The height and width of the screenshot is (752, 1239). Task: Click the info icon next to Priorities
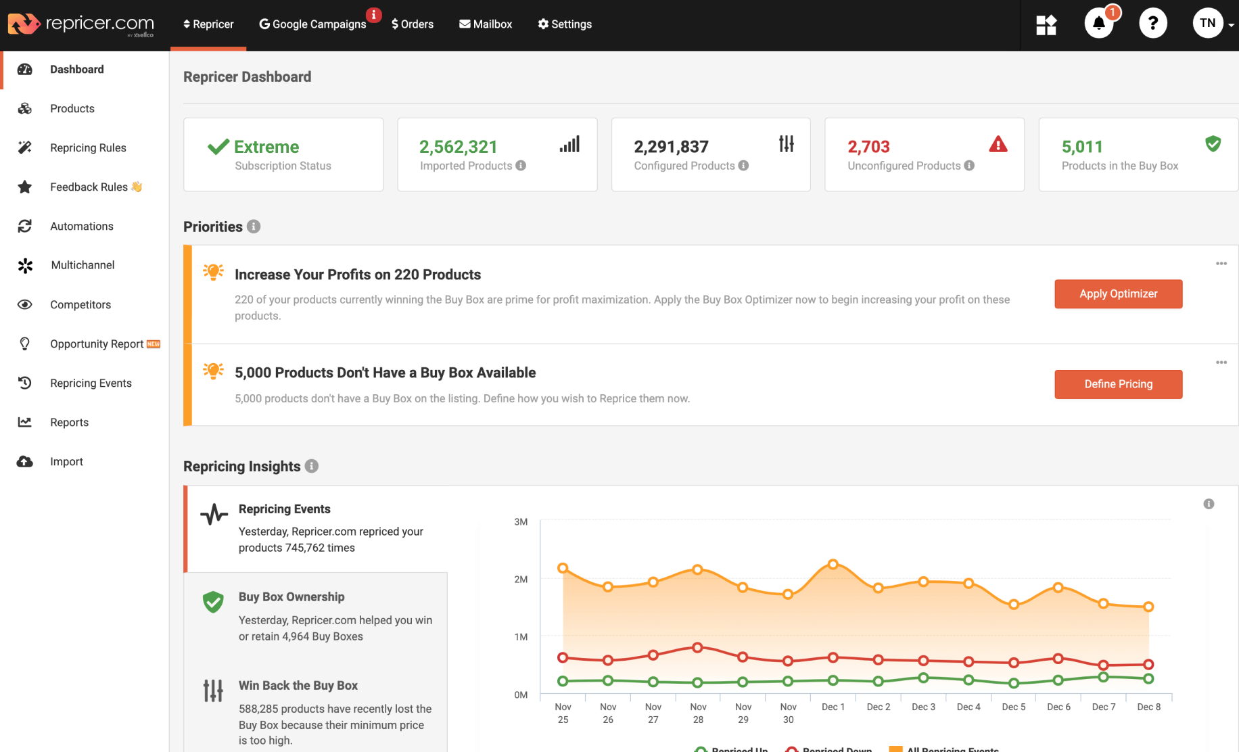tap(254, 227)
